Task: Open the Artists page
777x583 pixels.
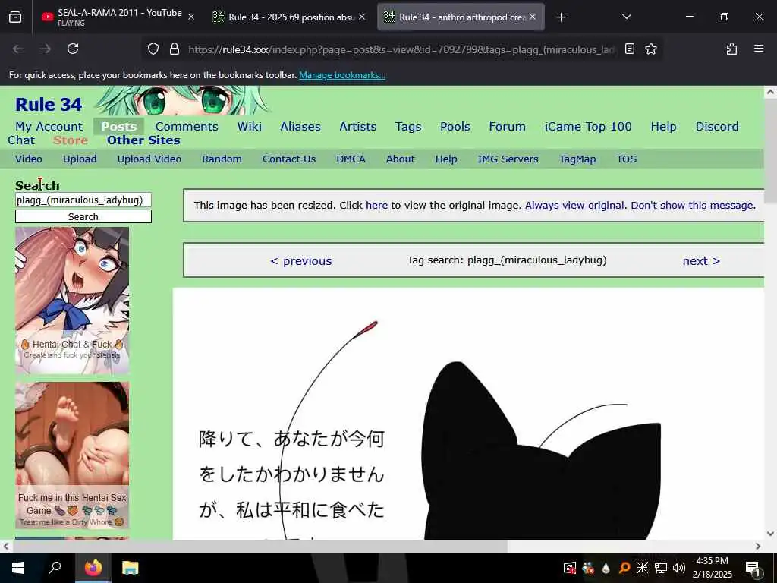Action: [x=358, y=127]
